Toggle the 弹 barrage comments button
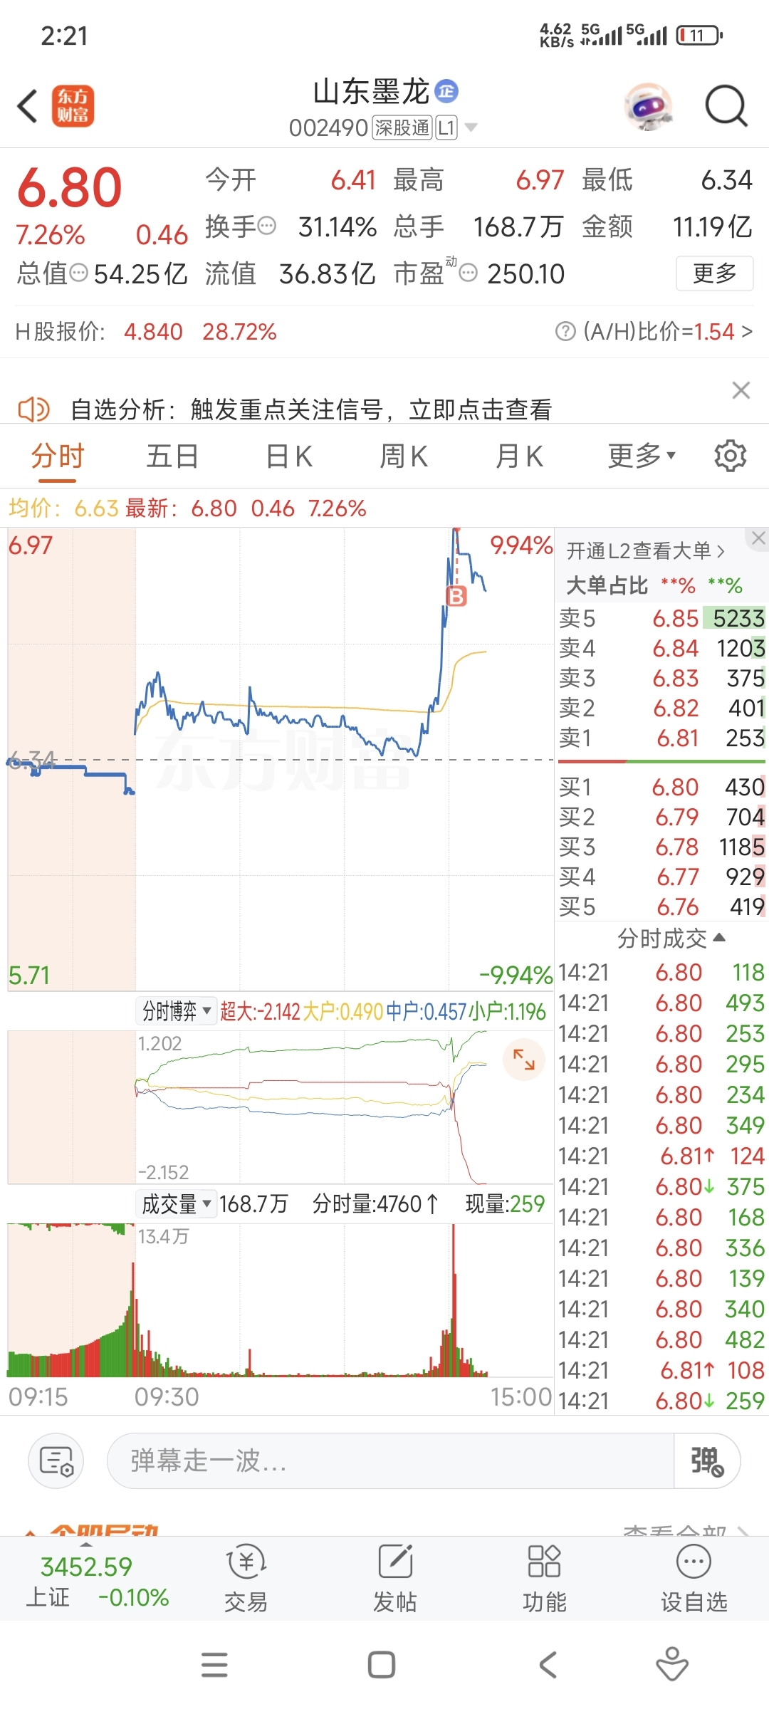Screen dimensions: 769x1709 coord(707,1461)
